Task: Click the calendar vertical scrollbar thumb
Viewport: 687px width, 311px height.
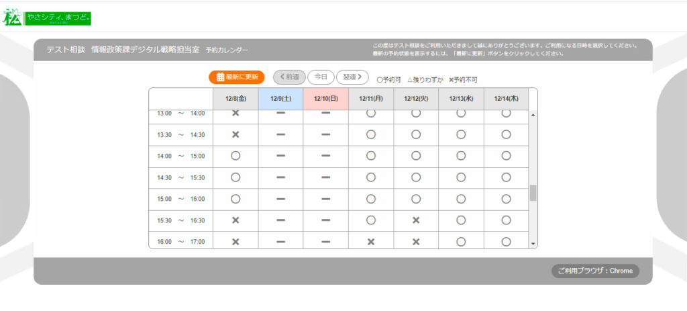Action: coord(533,193)
